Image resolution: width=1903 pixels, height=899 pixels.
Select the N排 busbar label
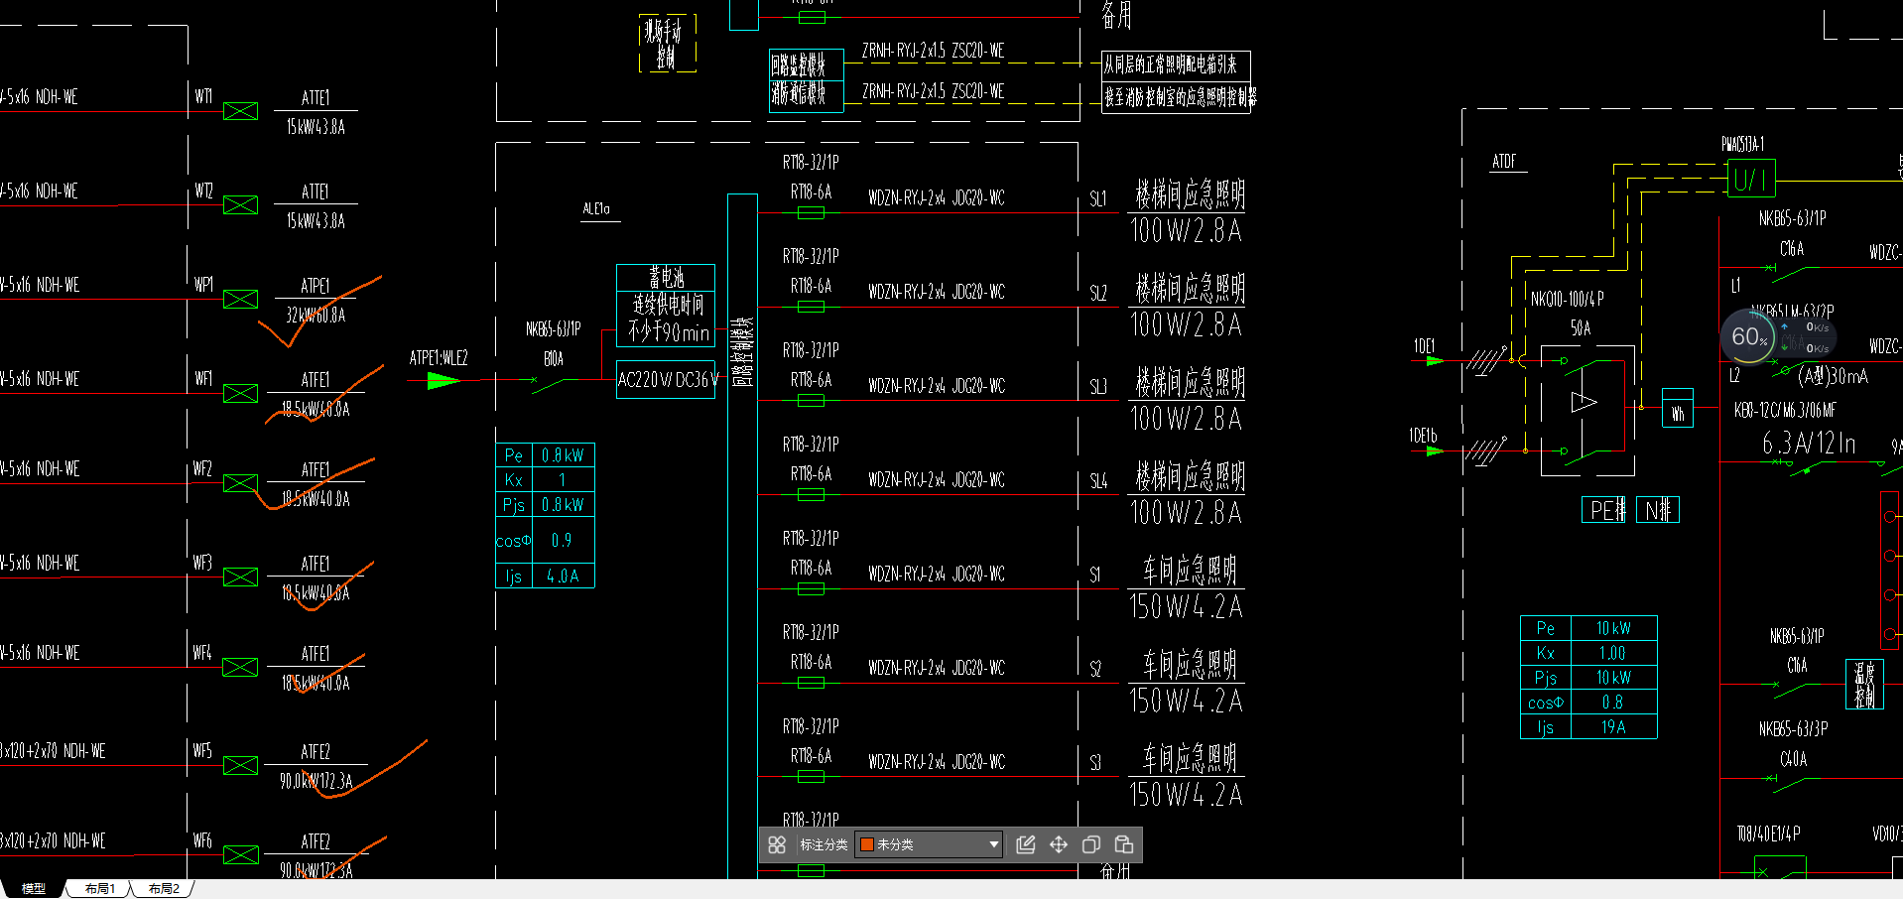[x=1657, y=510]
